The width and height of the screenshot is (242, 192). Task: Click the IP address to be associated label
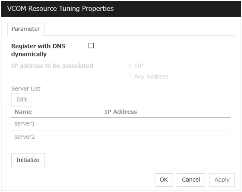click(52, 66)
